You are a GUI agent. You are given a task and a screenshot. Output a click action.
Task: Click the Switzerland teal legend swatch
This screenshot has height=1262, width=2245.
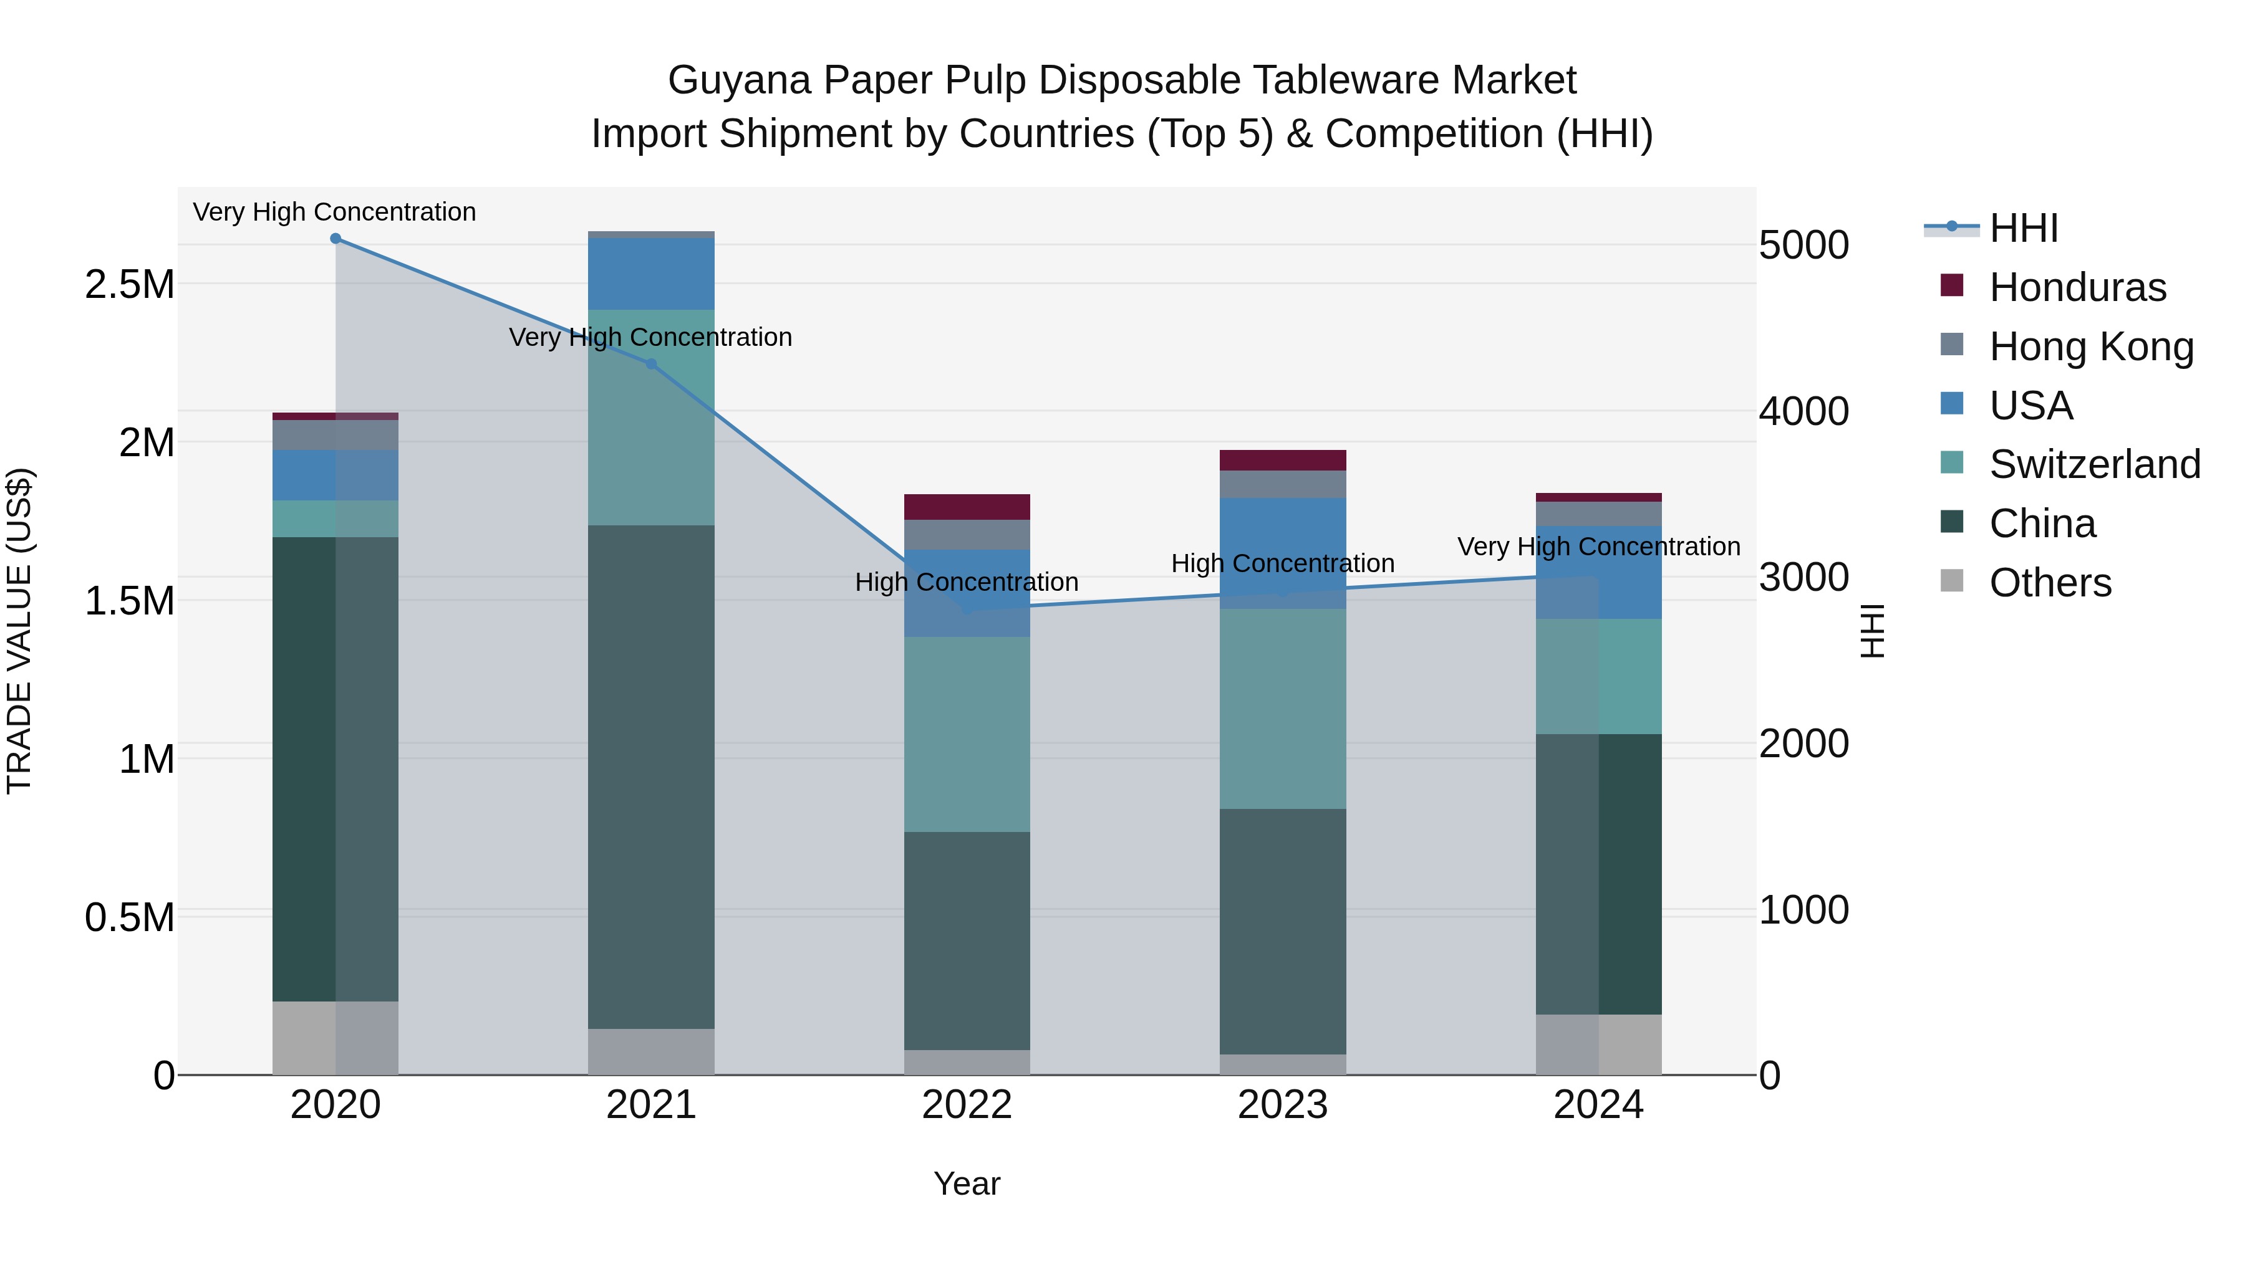click(x=1952, y=462)
